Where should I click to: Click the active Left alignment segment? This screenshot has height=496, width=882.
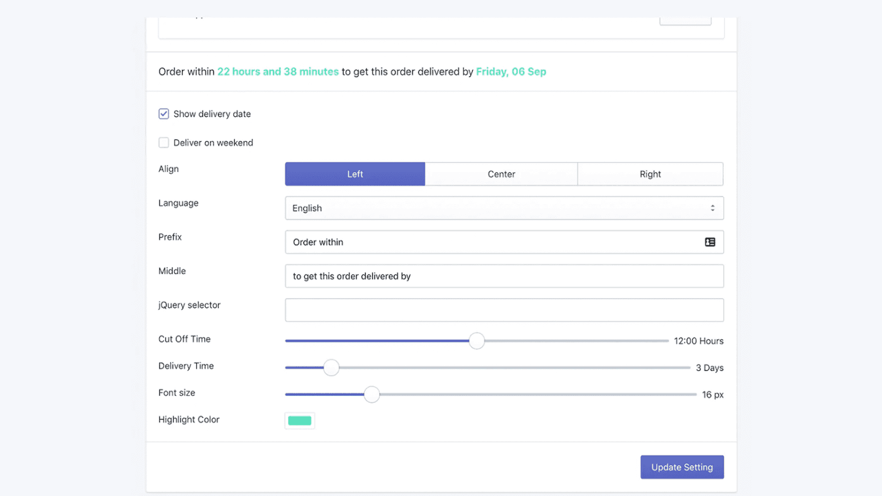[354, 174]
